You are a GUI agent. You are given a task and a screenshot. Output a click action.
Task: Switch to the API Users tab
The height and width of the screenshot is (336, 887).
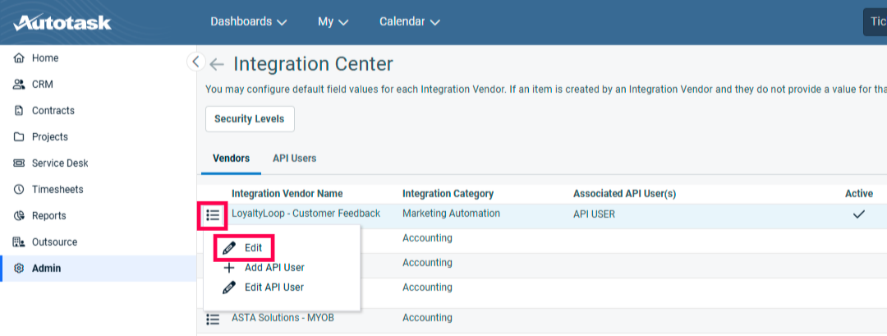[294, 159]
